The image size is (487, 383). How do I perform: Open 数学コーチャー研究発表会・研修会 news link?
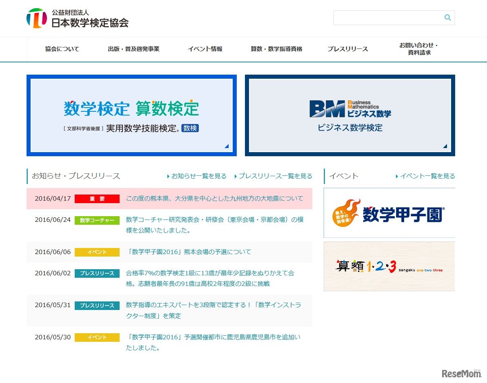215,225
